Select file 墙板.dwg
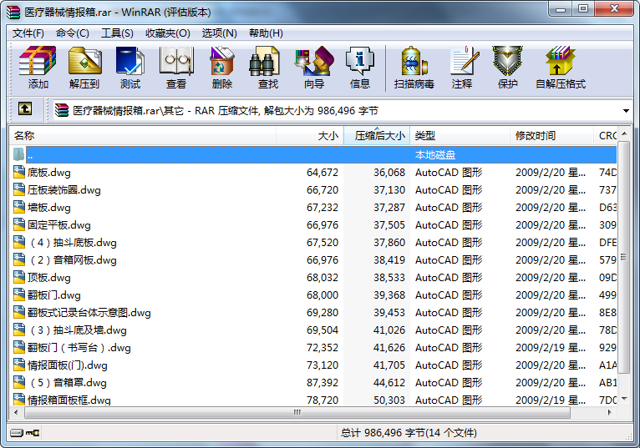Viewport: 640px width, 448px height. pyautogui.click(x=49, y=208)
